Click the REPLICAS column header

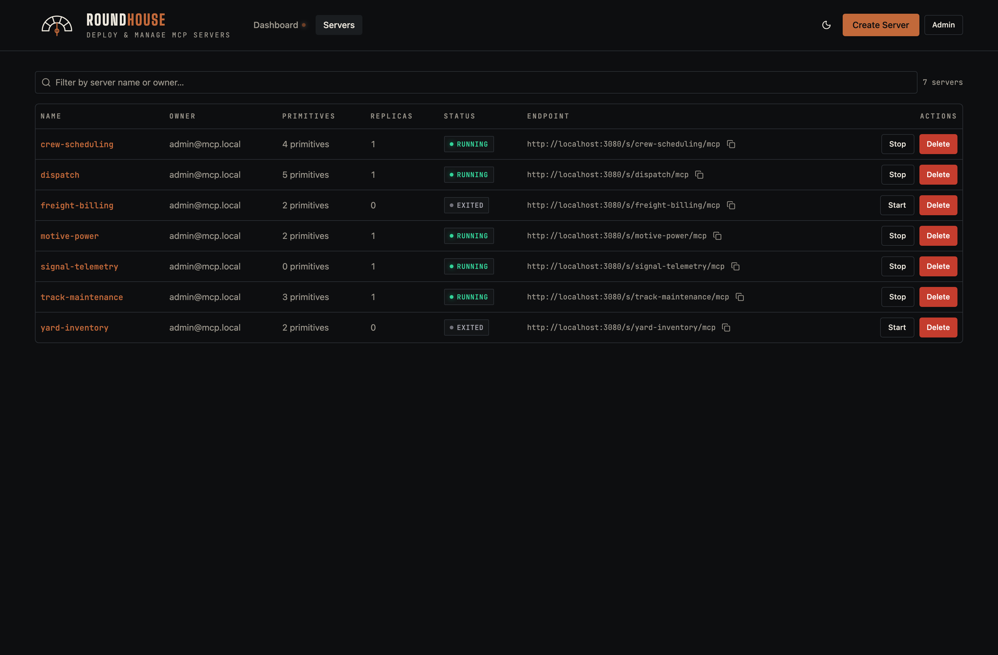tap(392, 116)
